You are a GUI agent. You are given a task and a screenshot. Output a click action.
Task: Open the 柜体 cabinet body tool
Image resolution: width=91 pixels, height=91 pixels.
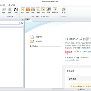click(x=43, y=11)
